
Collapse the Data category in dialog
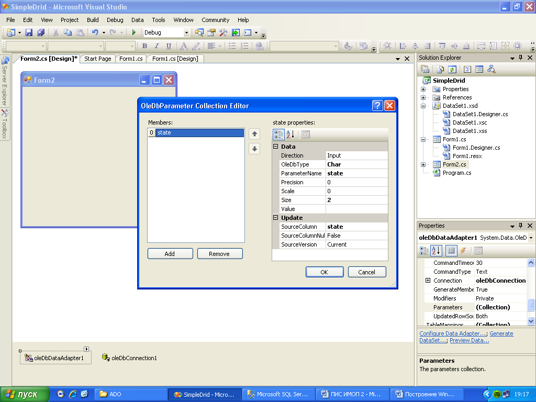(x=276, y=147)
